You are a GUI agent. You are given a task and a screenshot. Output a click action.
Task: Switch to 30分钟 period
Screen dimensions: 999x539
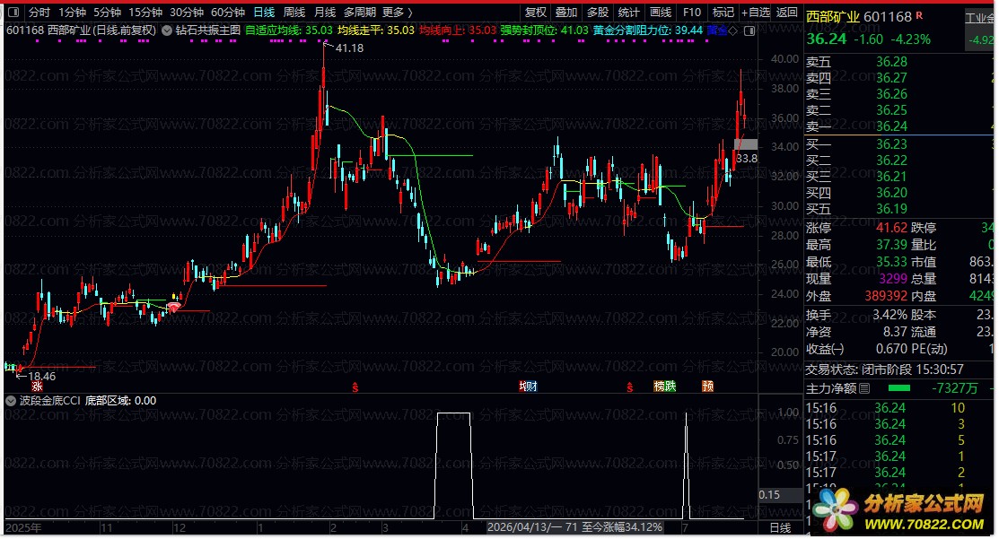coord(187,12)
